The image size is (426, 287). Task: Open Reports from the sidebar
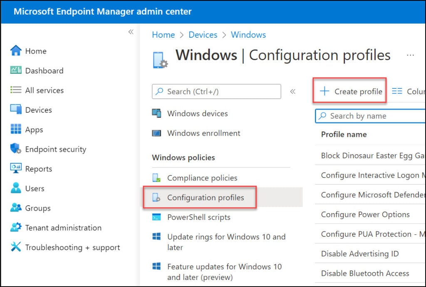(39, 169)
